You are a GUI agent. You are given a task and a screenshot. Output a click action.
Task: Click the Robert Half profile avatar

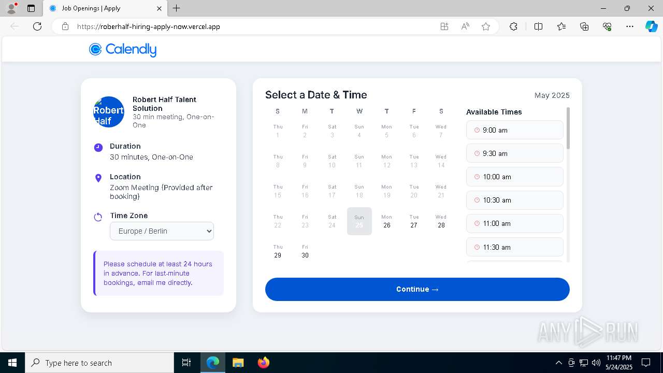point(109,112)
